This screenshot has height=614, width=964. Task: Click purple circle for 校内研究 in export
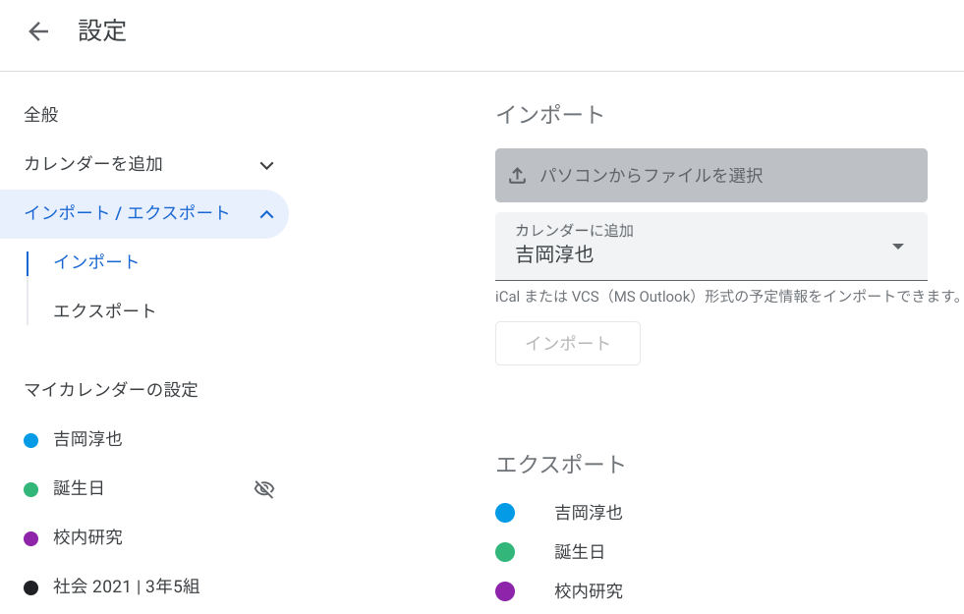coord(505,591)
